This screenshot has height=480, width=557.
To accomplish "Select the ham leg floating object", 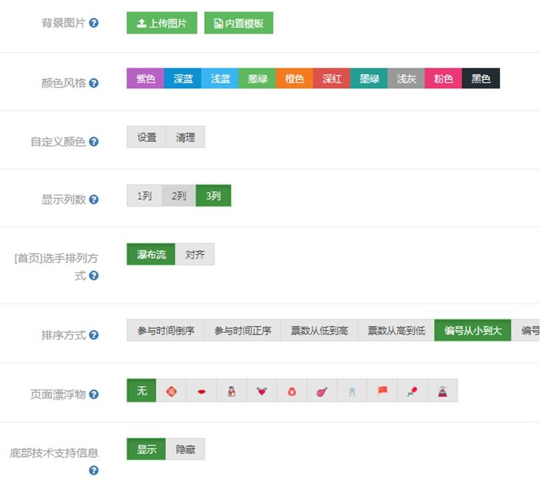I will [321, 391].
